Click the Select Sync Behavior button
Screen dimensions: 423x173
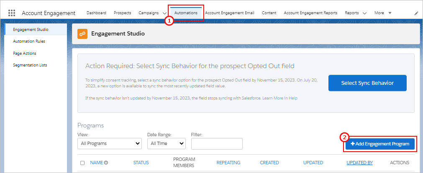click(367, 83)
